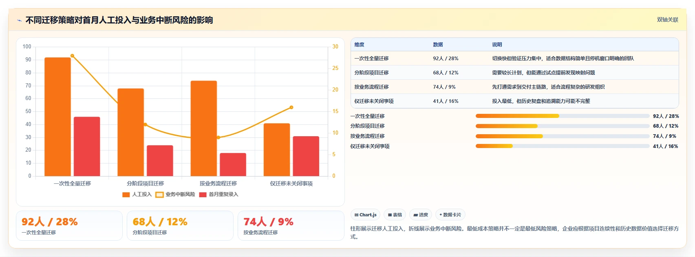Click the risk line point above 一次性全量迁移

coord(72,56)
